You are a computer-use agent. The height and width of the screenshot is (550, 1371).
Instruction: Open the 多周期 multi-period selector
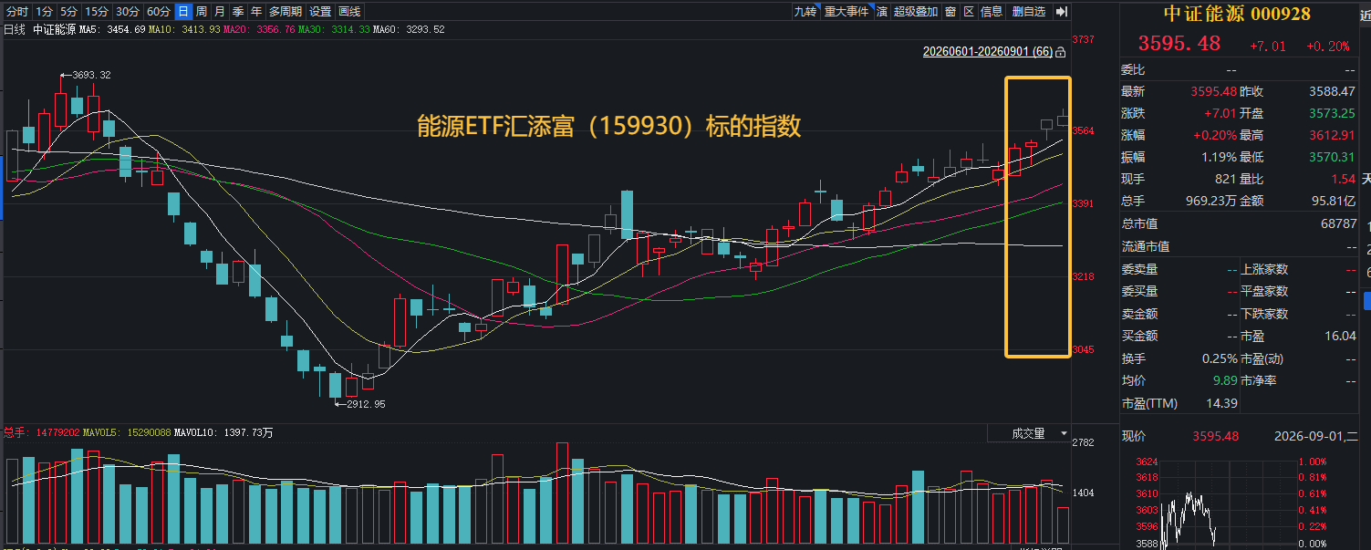[285, 12]
